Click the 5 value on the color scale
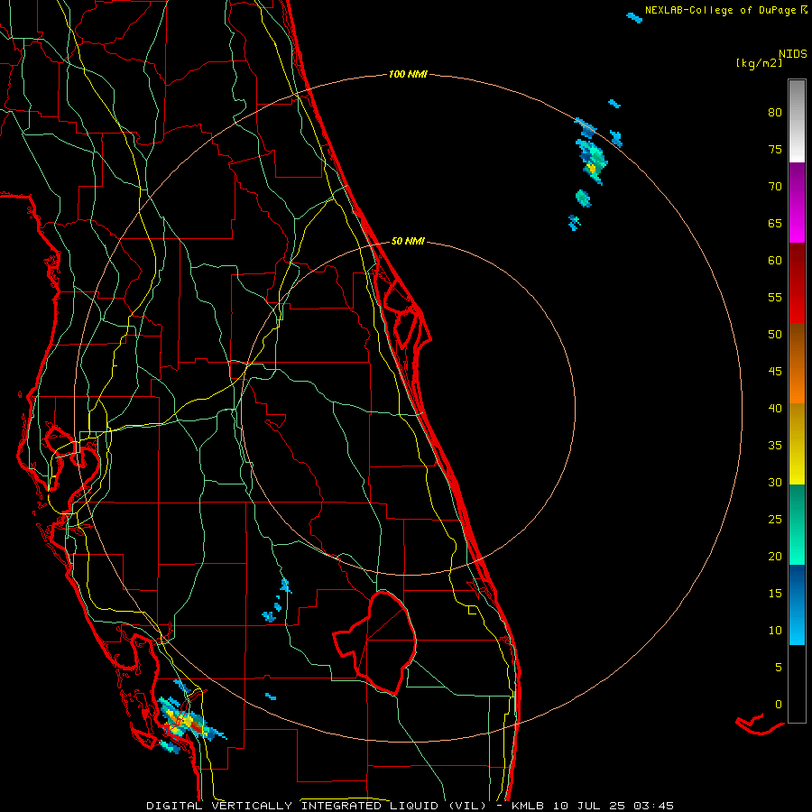 pos(779,668)
